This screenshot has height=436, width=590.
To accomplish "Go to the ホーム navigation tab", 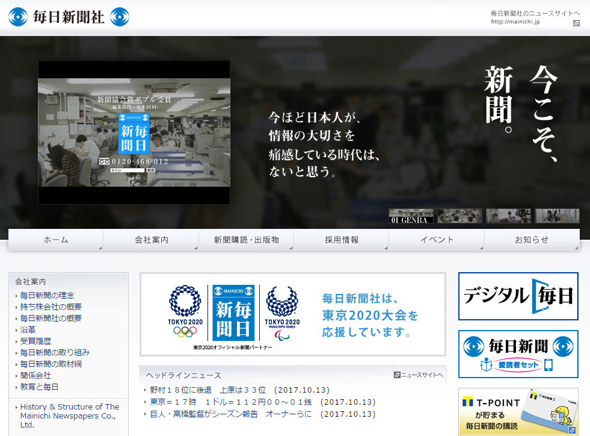I will 56,240.
